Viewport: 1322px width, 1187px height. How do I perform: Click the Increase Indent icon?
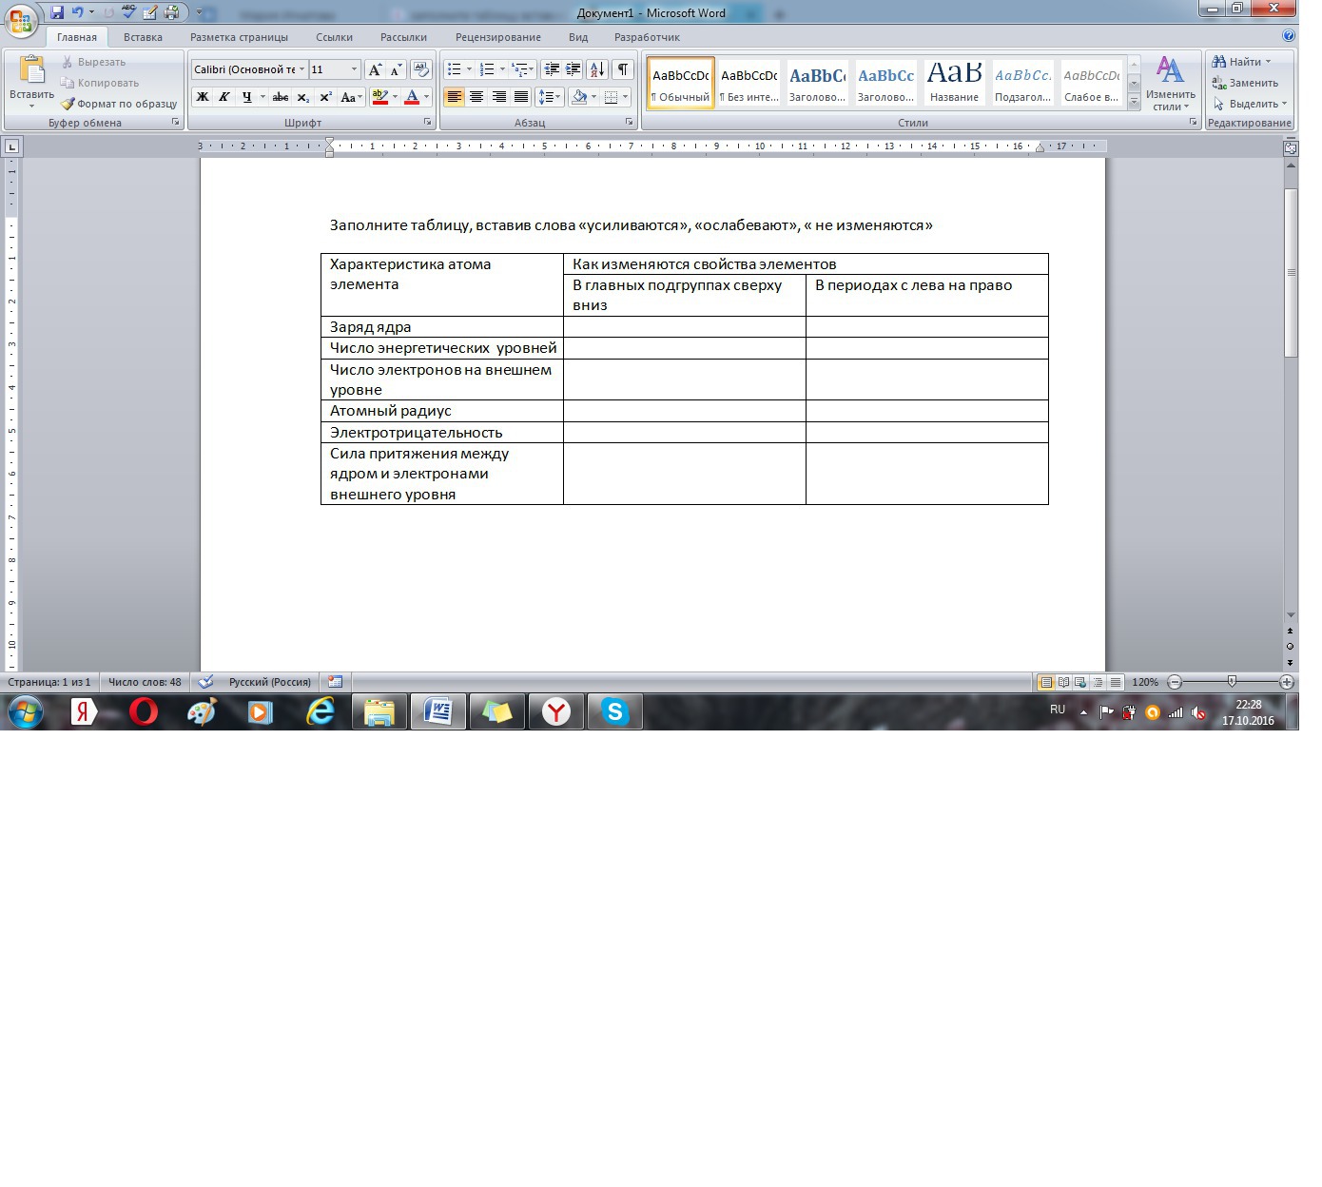coord(574,69)
